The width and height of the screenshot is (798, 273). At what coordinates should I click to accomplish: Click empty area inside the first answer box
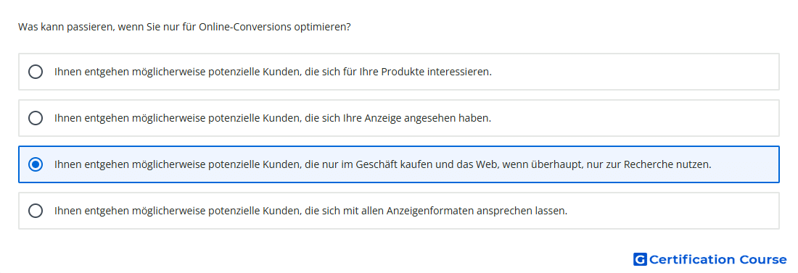[x=636, y=72]
